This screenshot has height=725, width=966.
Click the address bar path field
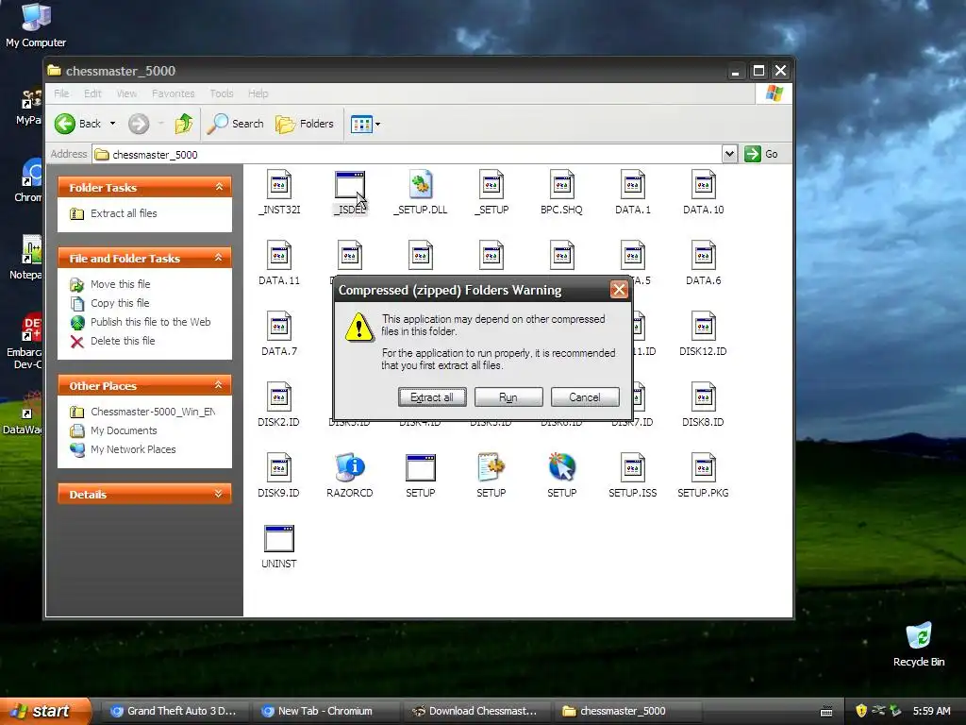[x=407, y=154]
